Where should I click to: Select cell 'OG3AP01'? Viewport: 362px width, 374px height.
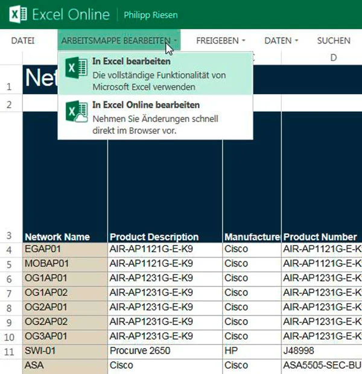65,337
